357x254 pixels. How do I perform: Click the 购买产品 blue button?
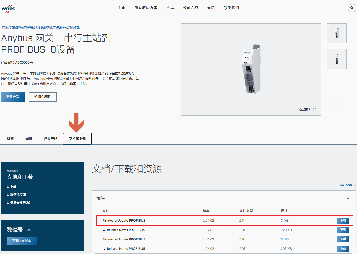(x=13, y=97)
